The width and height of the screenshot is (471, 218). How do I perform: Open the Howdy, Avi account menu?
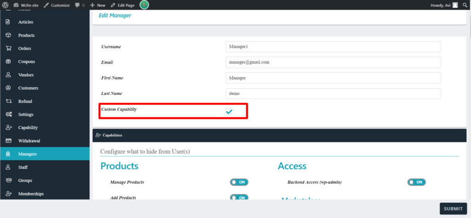point(444,5)
